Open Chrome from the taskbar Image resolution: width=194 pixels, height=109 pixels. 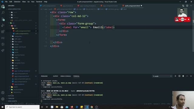pos(92,107)
